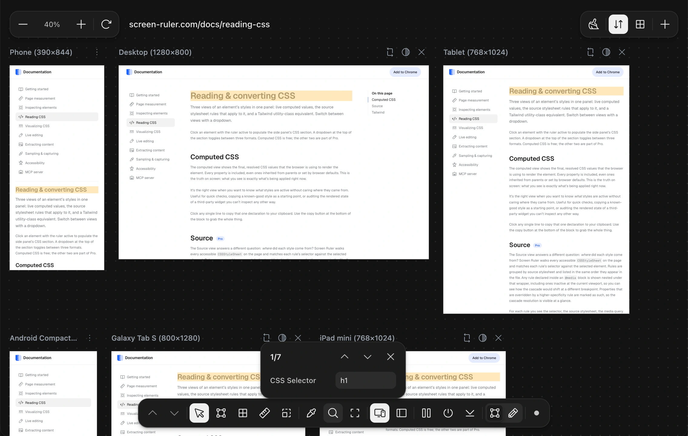Click the record dot button

[x=537, y=413]
